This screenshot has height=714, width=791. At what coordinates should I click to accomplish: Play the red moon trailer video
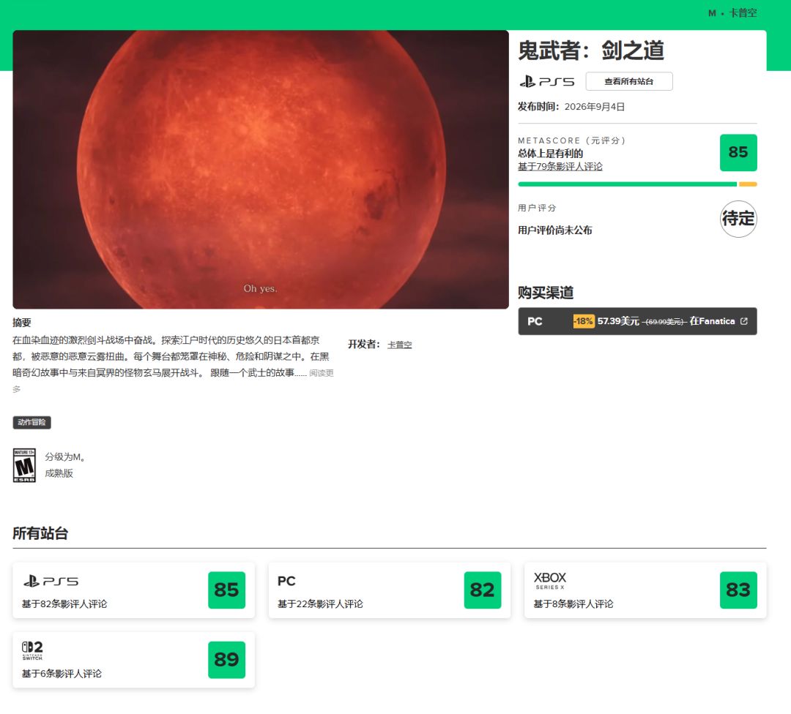pyautogui.click(x=260, y=169)
